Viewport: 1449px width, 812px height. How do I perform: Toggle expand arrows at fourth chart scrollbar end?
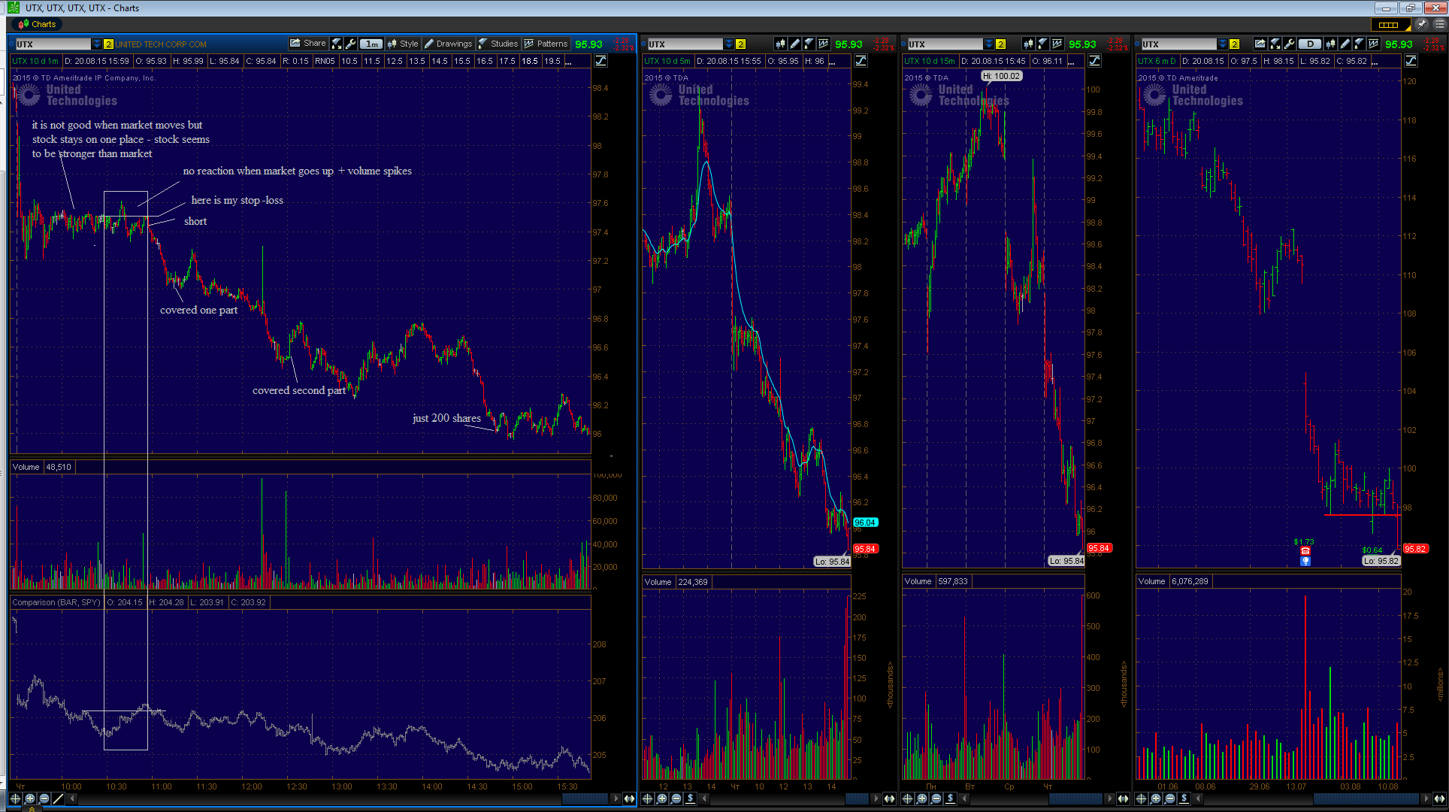click(x=1439, y=798)
